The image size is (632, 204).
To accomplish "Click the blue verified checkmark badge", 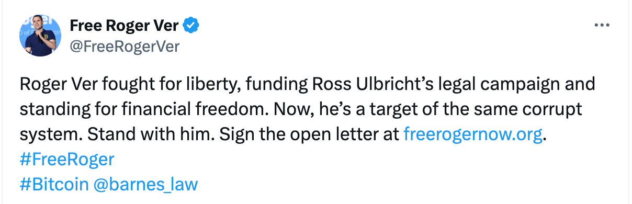I will [189, 25].
